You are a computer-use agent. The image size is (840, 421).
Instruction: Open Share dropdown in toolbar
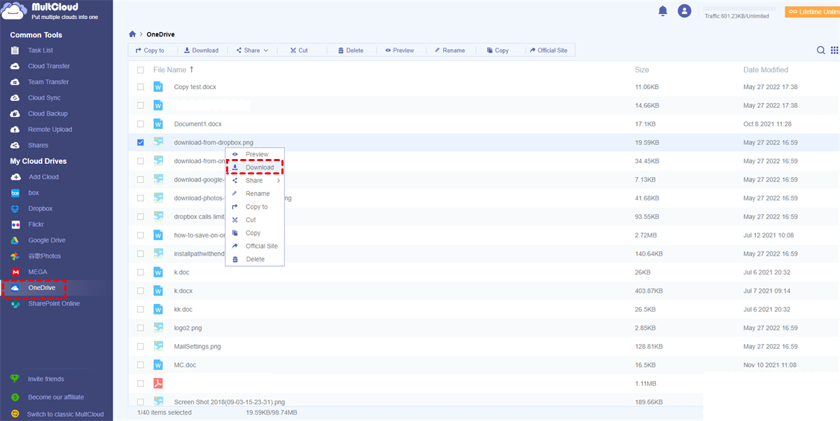coord(252,50)
